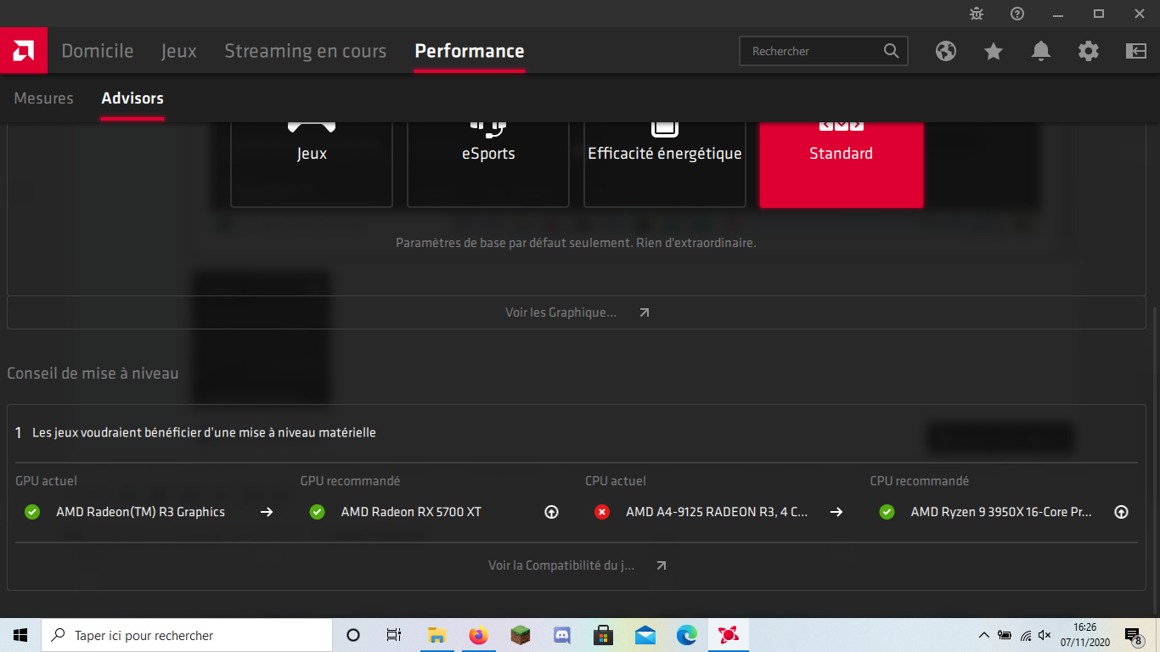Screen dimensions: 1160x652
Task: Click green check beside Ryzen 9 3950X
Action: click(887, 512)
